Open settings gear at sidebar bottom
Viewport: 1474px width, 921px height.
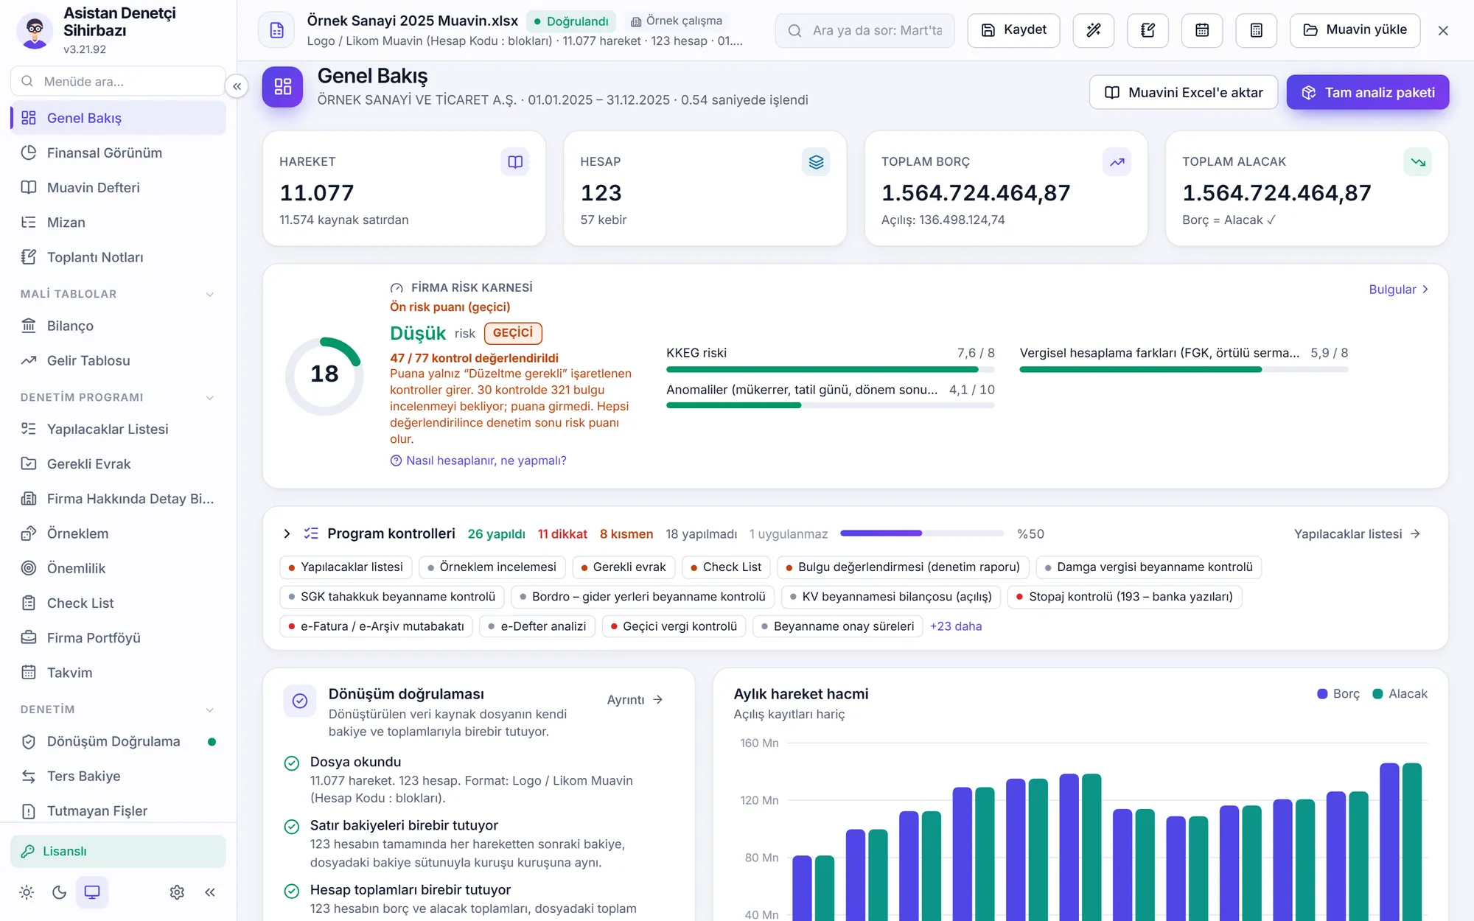tap(177, 892)
